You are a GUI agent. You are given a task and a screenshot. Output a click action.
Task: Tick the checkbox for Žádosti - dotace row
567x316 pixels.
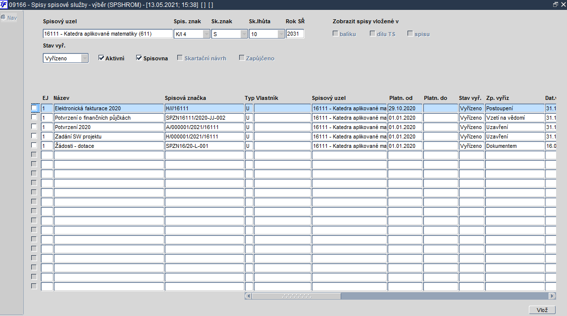(34, 145)
